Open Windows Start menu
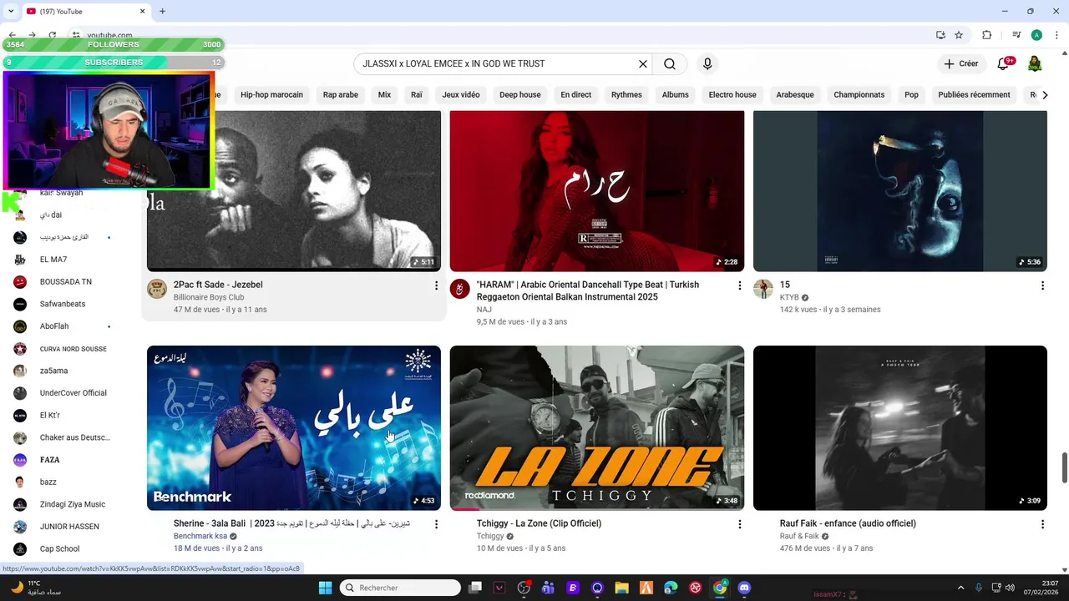This screenshot has width=1069, height=601. pyautogui.click(x=325, y=588)
